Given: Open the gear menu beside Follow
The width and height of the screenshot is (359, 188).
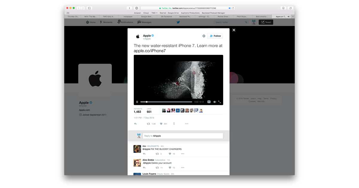Looking at the screenshot, I should [204, 36].
